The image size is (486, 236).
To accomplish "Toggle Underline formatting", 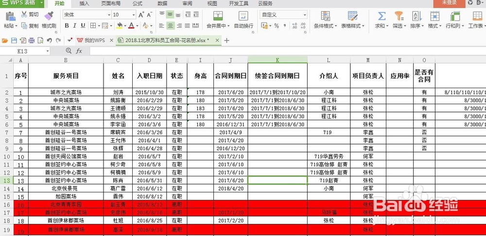I will click(x=83, y=26).
